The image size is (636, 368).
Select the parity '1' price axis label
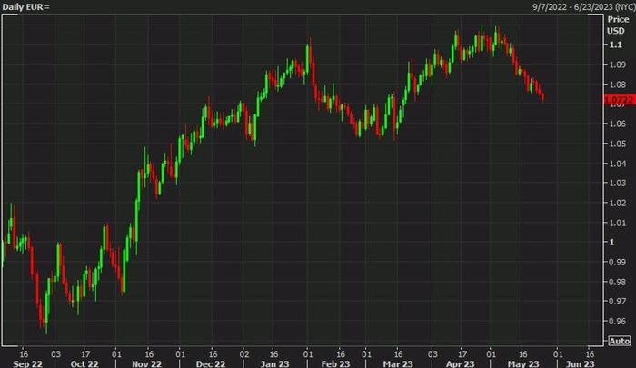click(x=611, y=243)
